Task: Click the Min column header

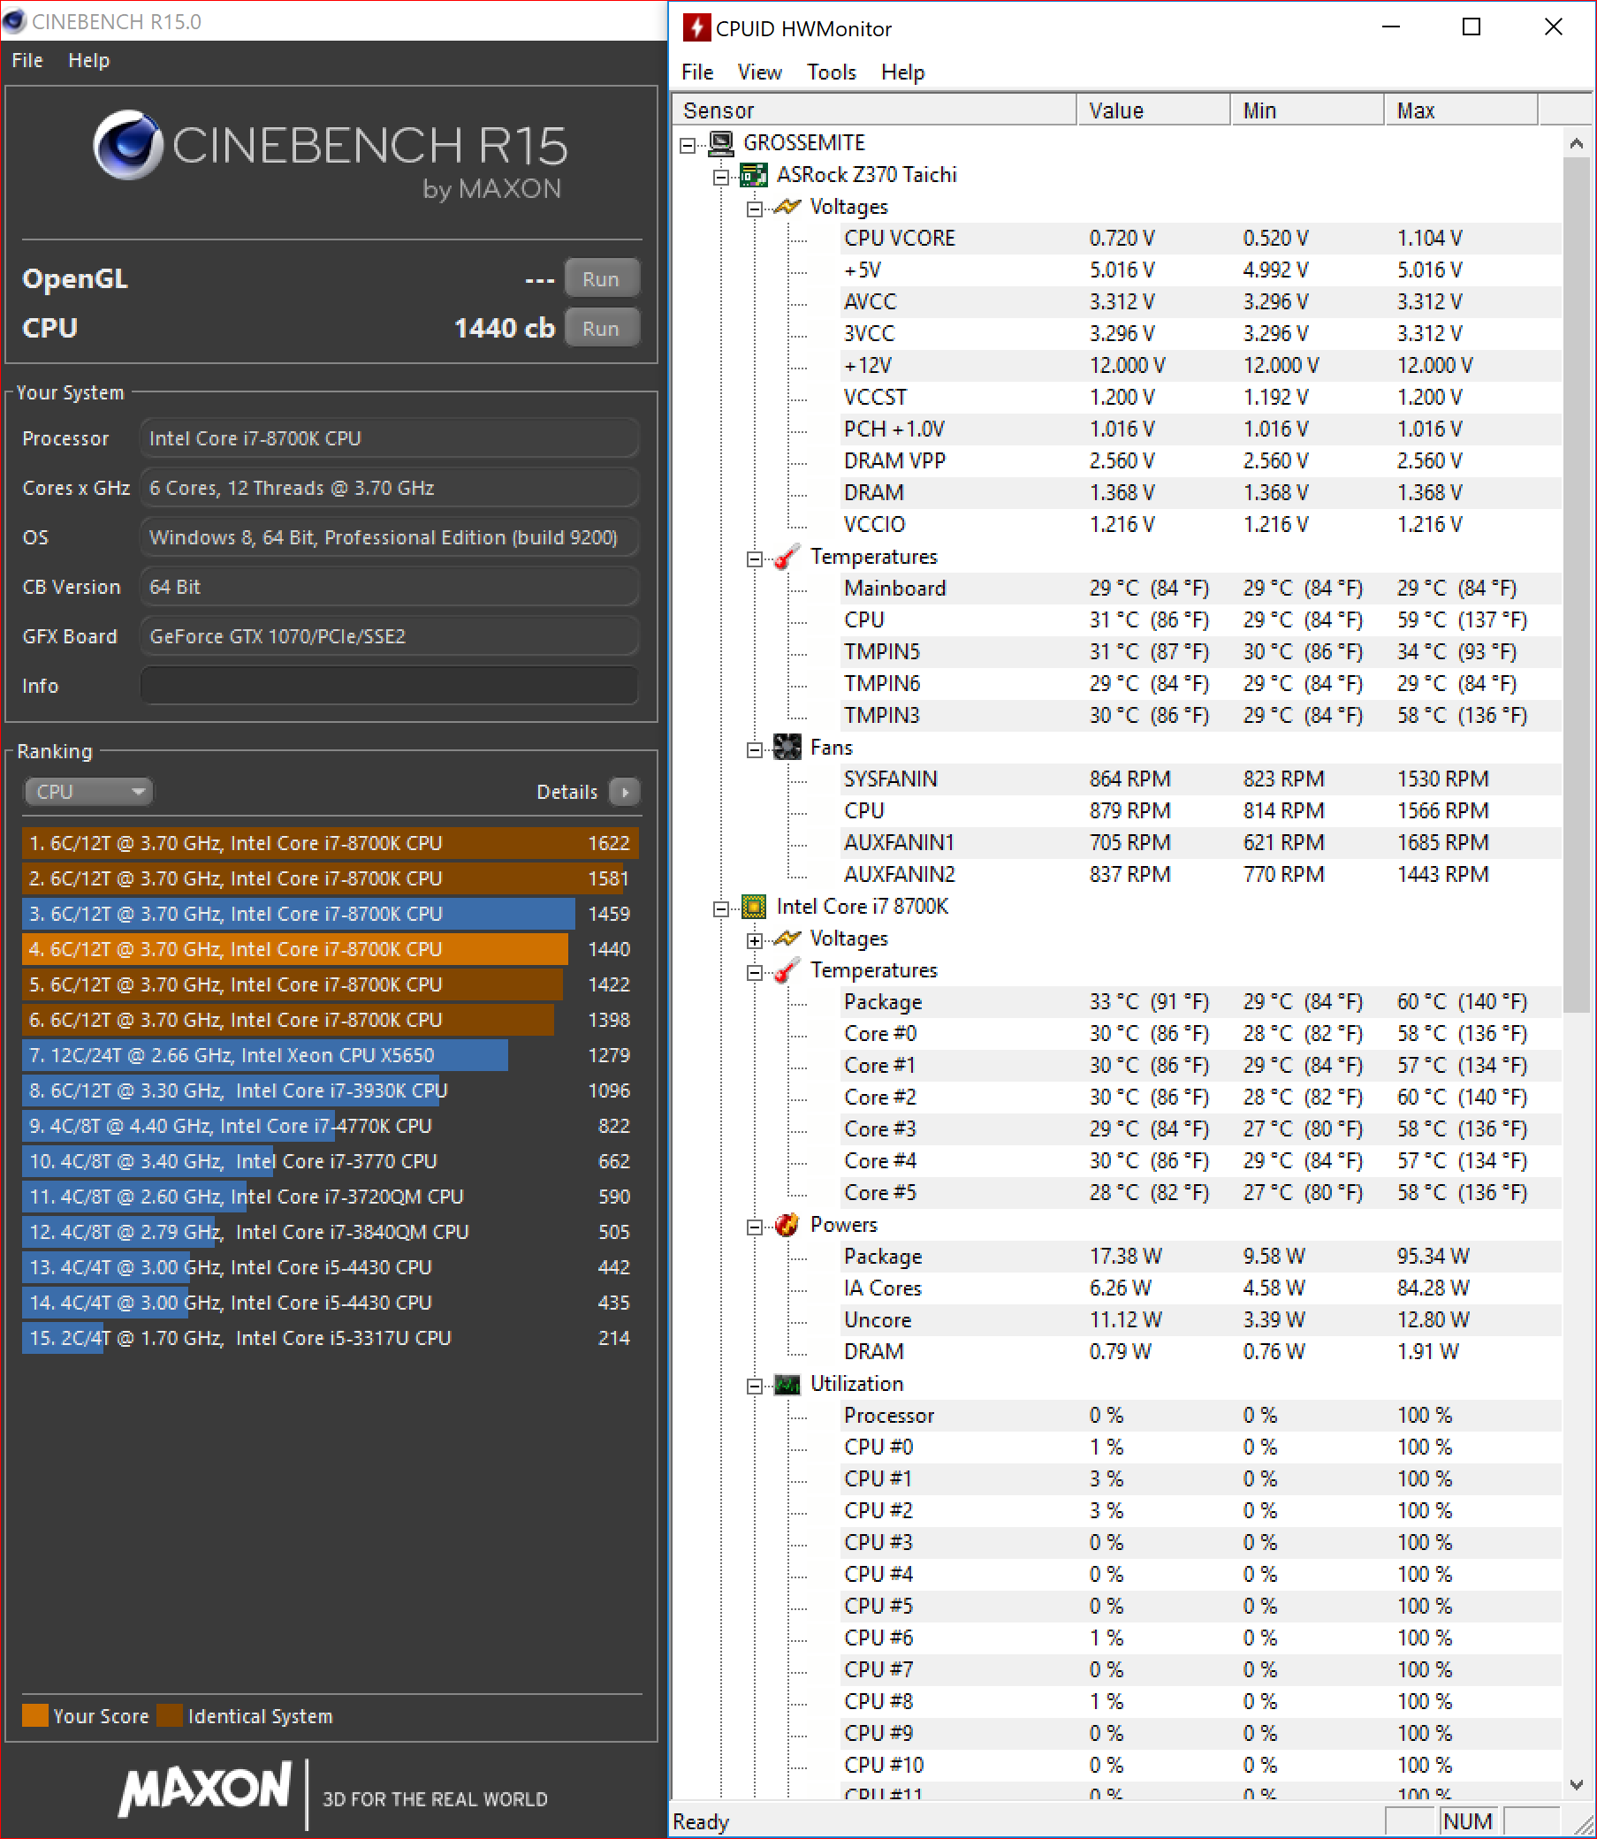Action: tap(1307, 110)
